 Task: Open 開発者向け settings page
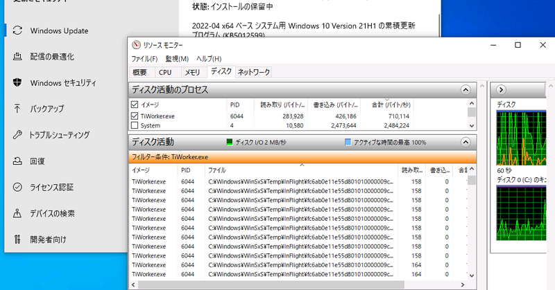(x=48, y=239)
